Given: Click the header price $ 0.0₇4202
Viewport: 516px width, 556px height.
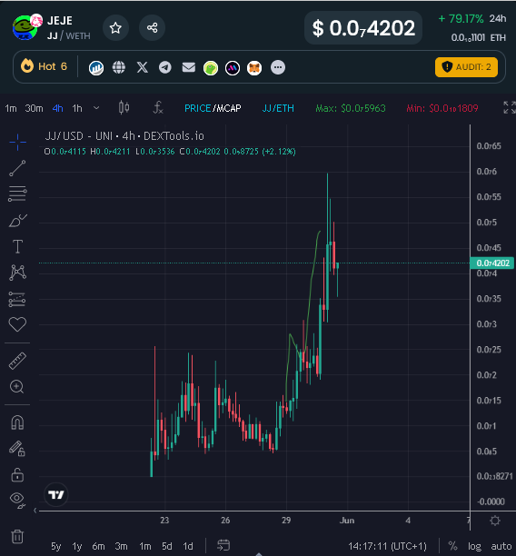Looking at the screenshot, I should point(363,28).
